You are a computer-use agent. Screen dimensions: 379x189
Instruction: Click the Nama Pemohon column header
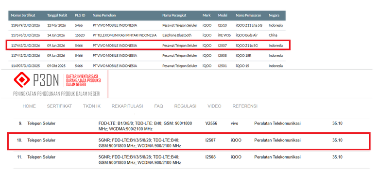pyautogui.click(x=104, y=15)
